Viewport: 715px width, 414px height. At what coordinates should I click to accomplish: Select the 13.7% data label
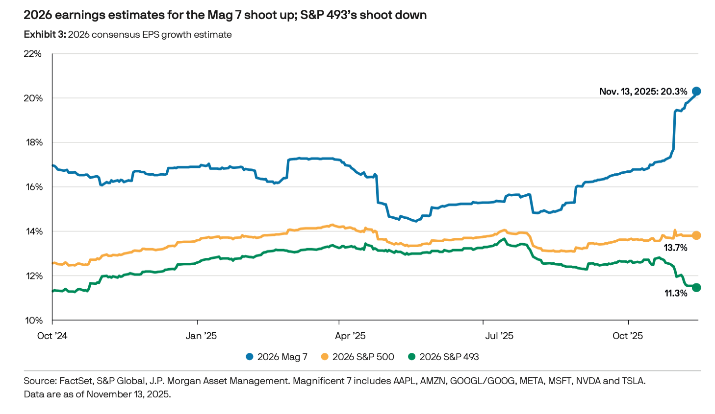pos(675,248)
